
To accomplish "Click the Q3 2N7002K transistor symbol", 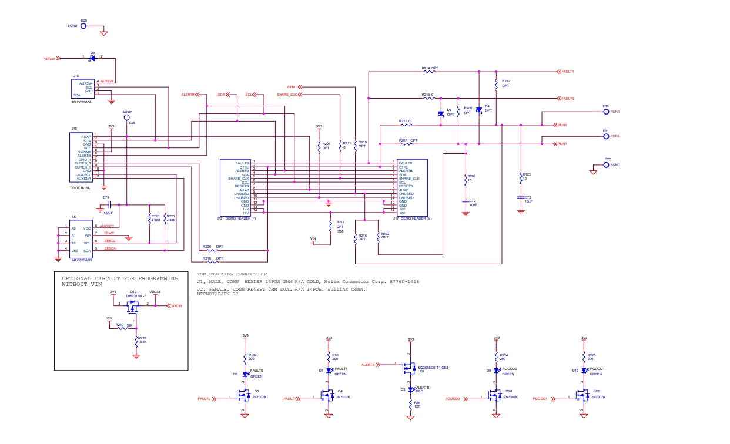I will pos(243,396).
